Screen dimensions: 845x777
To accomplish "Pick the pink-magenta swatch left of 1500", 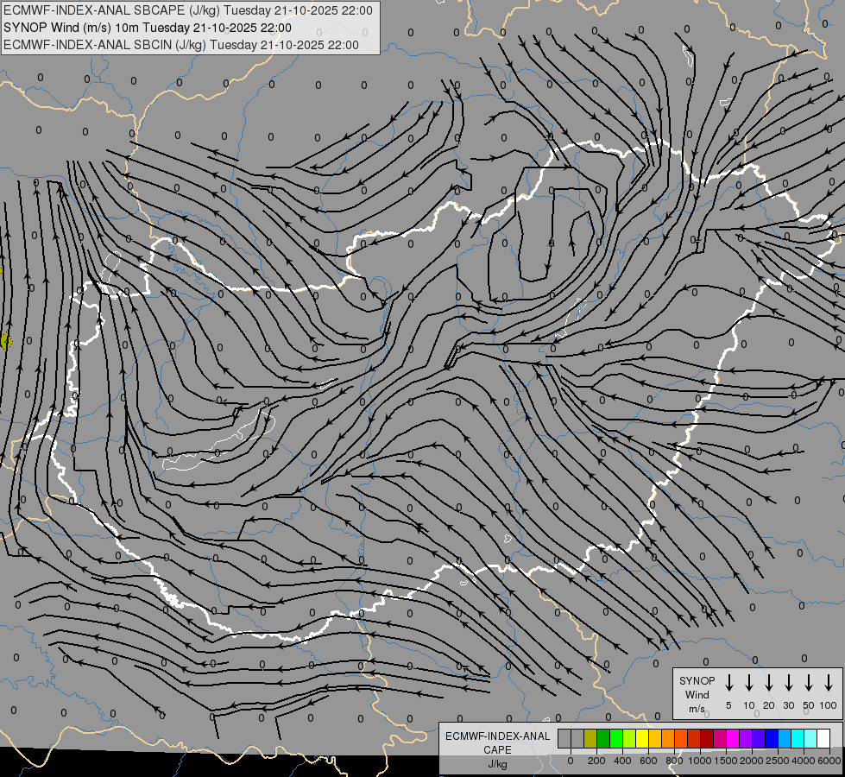I will point(720,738).
